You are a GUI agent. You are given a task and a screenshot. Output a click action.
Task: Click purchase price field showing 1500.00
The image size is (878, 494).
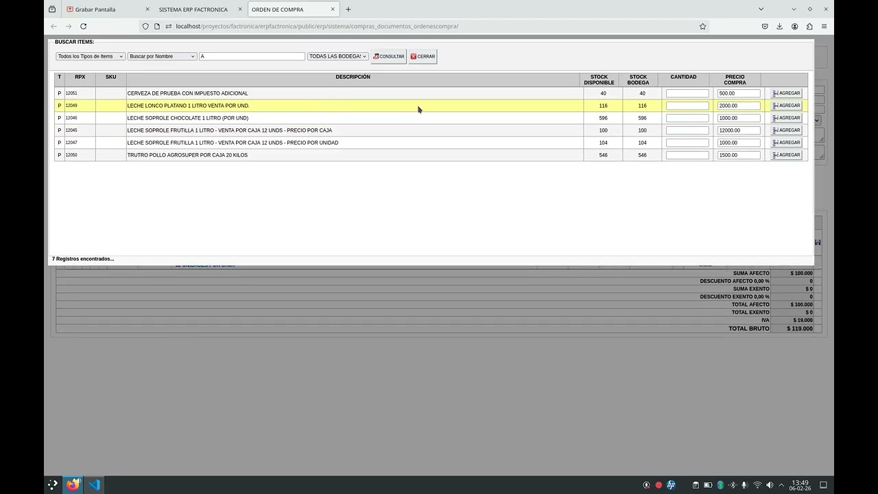[739, 155]
